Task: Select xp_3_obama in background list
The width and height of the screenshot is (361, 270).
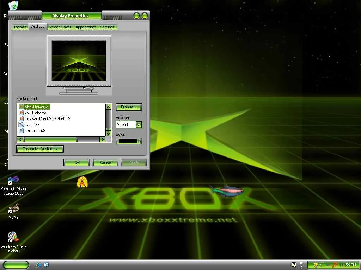Action: coord(36,113)
